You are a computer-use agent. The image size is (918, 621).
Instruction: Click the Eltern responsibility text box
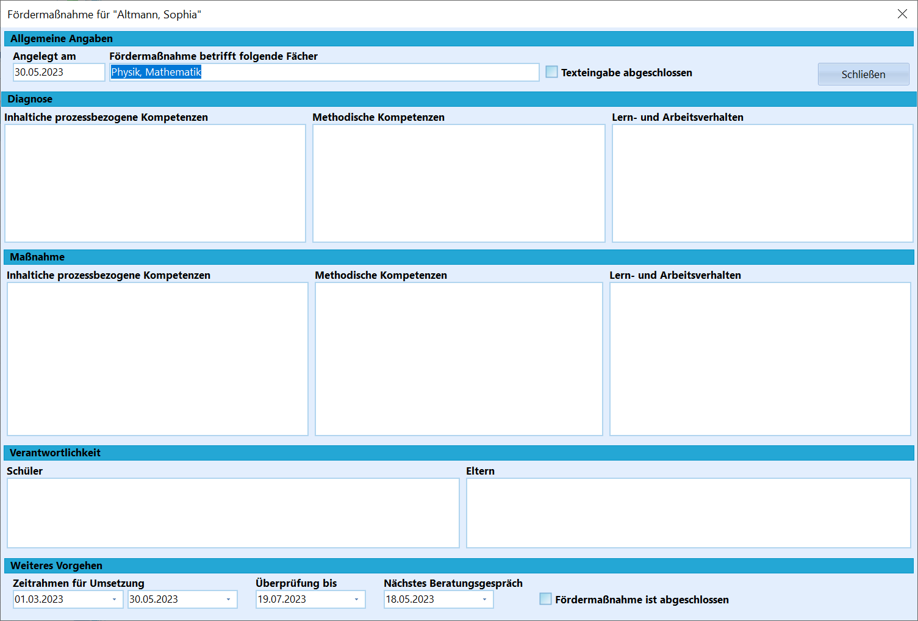click(x=689, y=513)
